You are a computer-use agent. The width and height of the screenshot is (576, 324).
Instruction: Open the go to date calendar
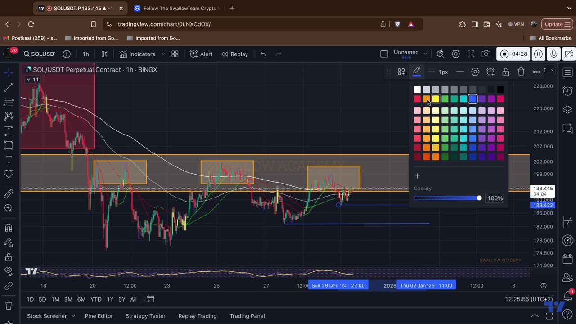pyautogui.click(x=150, y=299)
